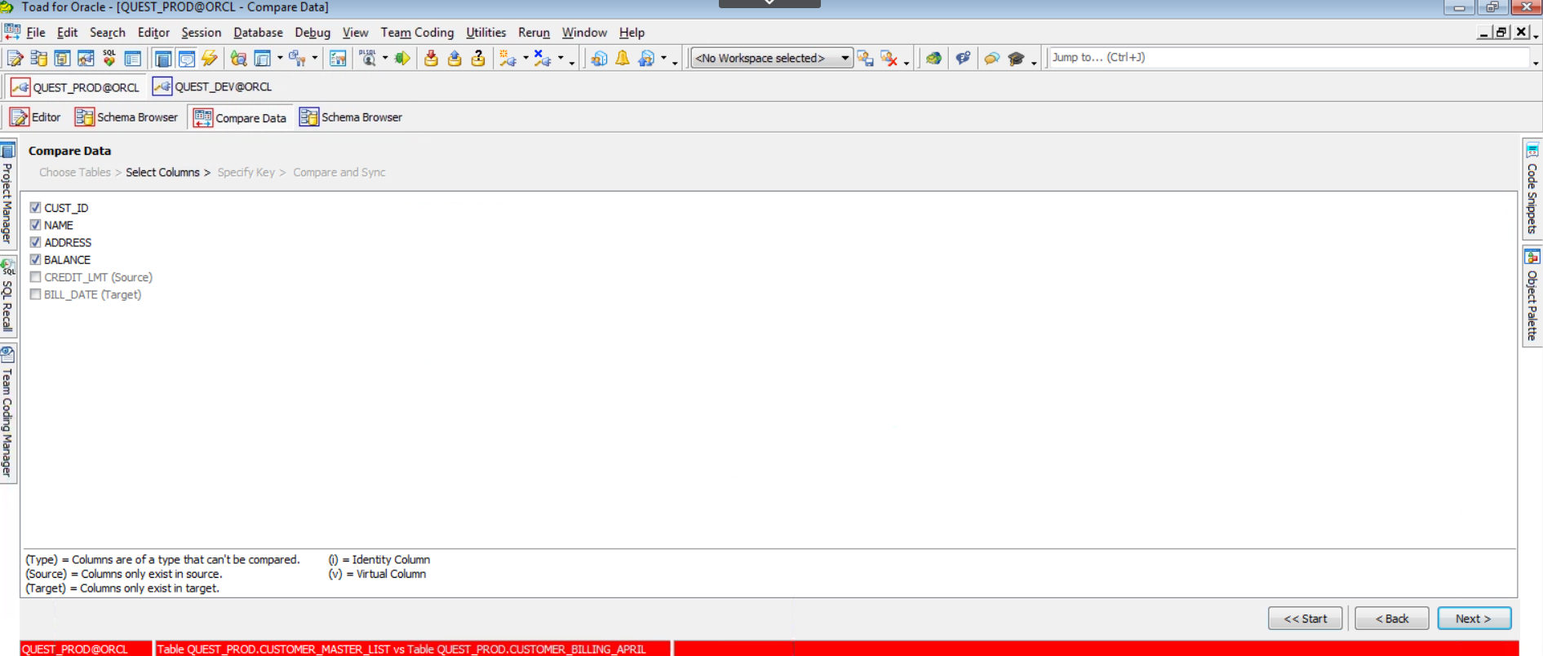The width and height of the screenshot is (1543, 656).
Task: Click the green run arrow icon
Action: 402,58
